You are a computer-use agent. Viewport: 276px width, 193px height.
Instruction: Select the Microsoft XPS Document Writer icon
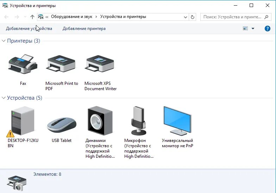point(100,64)
